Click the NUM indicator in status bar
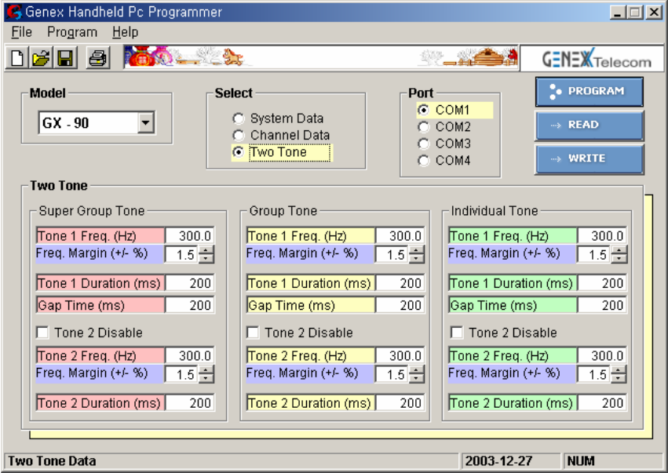The height and width of the screenshot is (473, 668). pos(581,461)
